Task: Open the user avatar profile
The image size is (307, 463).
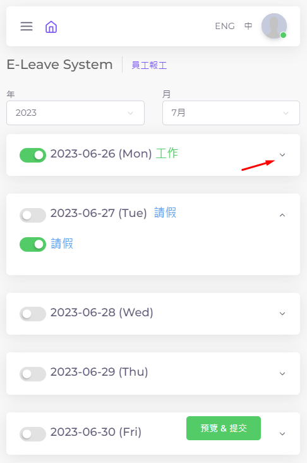Action: [x=274, y=26]
